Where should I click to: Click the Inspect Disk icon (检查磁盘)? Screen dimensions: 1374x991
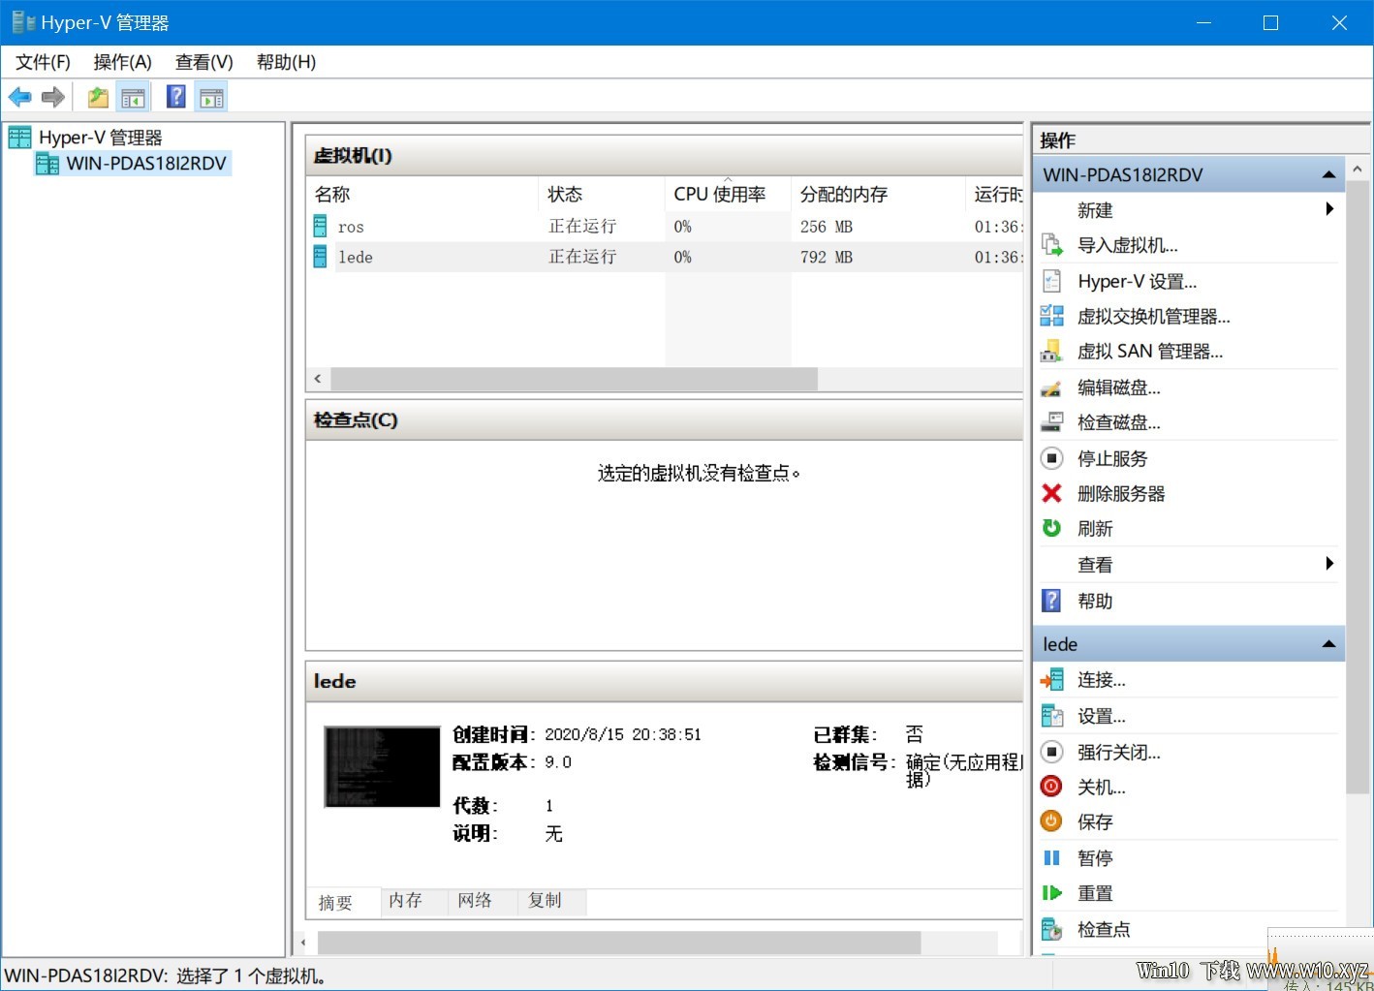1051,422
